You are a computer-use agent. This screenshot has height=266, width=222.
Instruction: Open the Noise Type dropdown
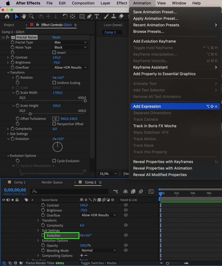[x=70, y=47]
